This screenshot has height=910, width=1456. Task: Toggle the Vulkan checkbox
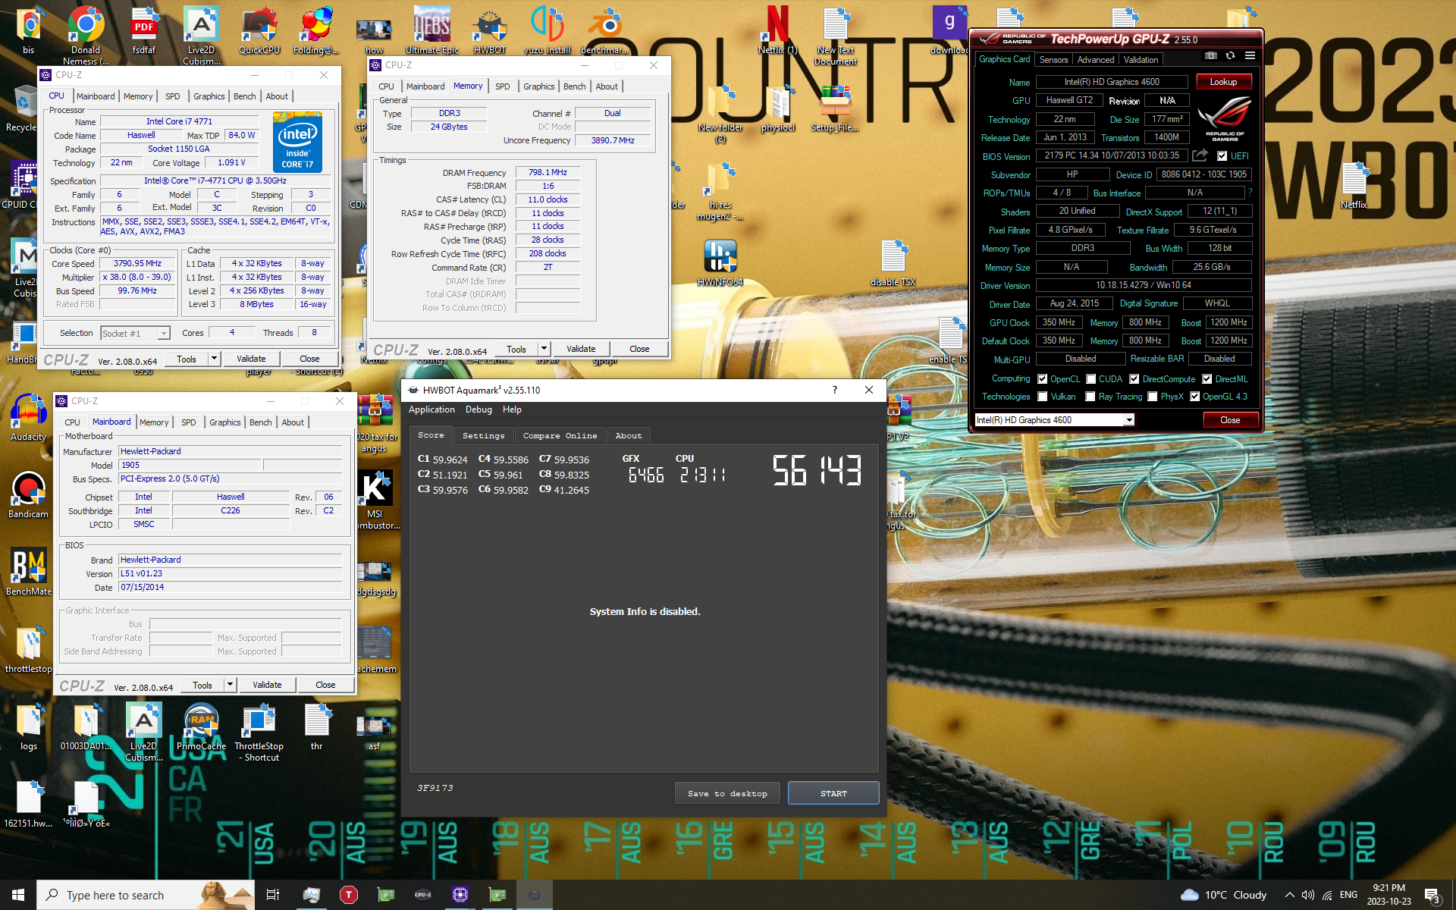click(1043, 397)
